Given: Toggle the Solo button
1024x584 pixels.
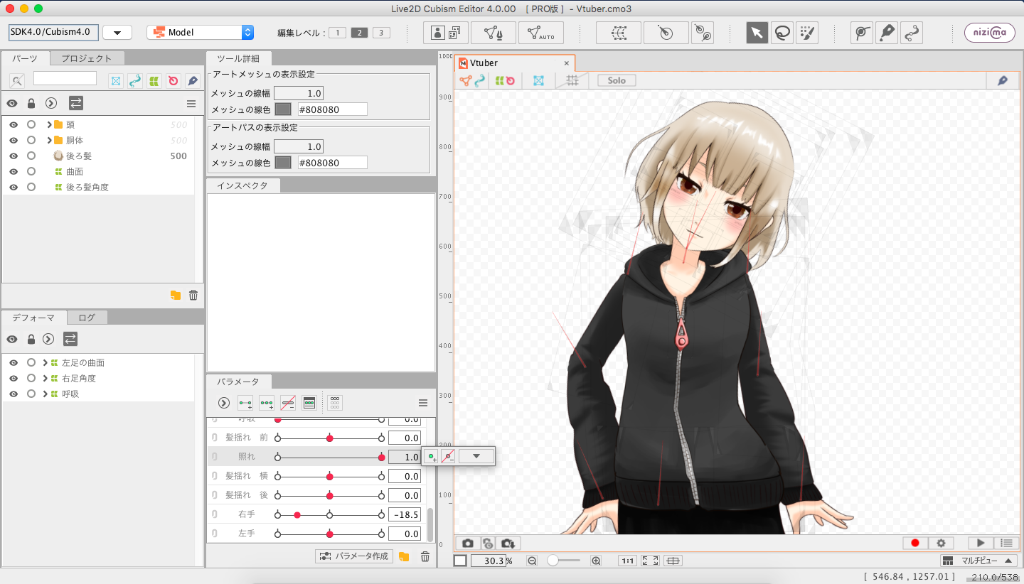Looking at the screenshot, I should coord(617,80).
